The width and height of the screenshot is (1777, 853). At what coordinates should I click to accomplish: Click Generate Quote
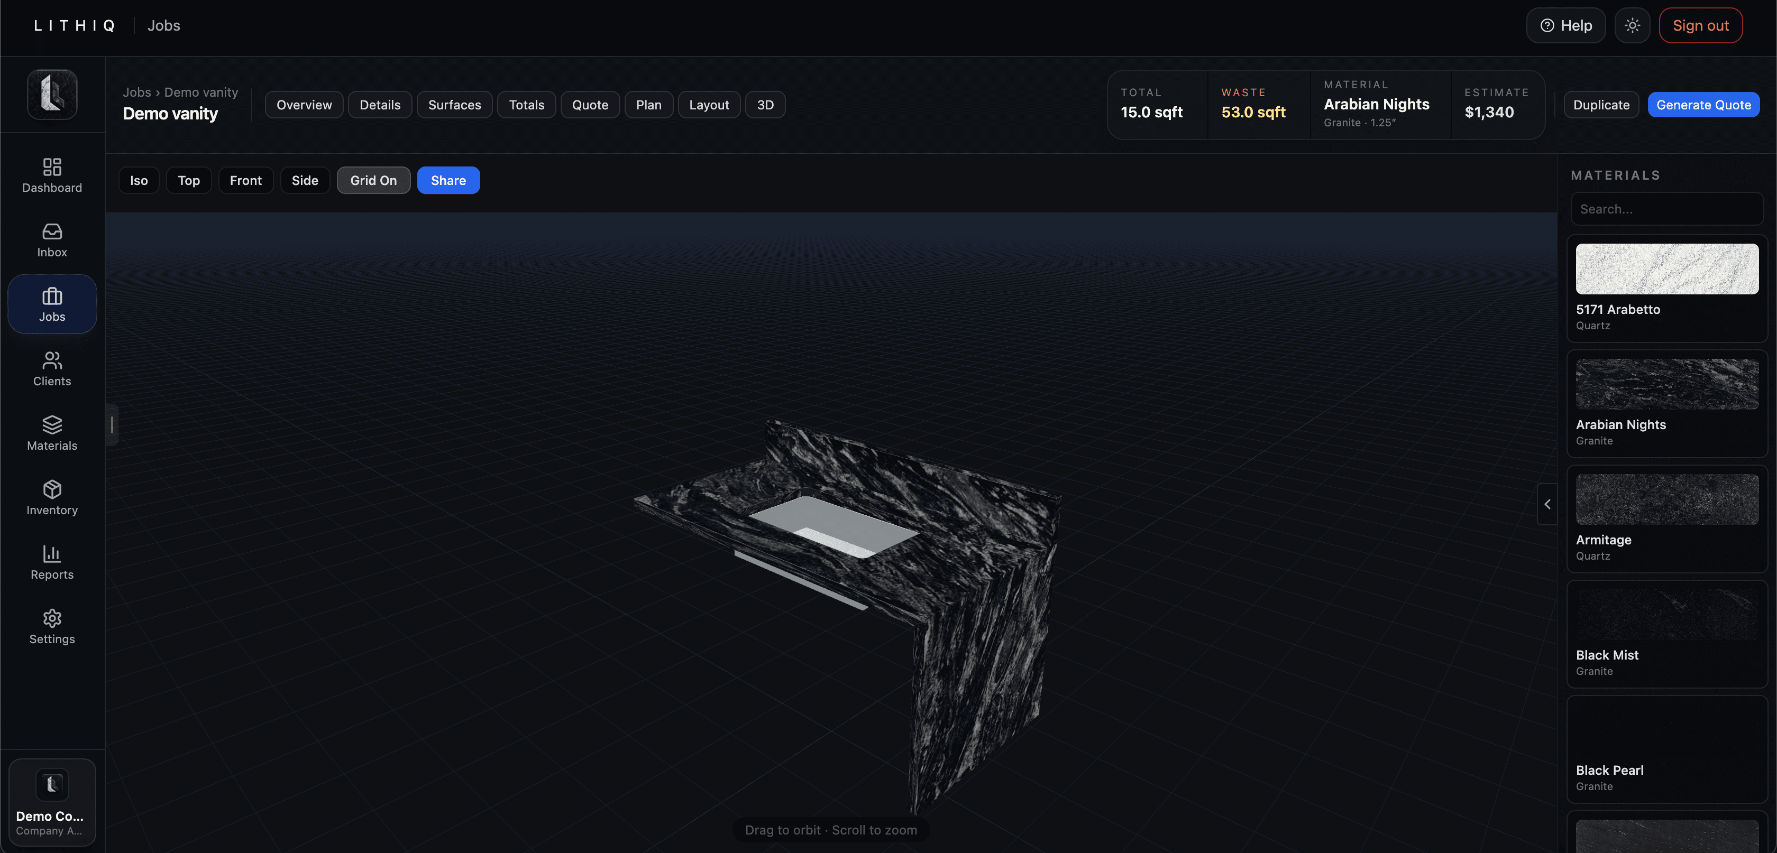click(1703, 105)
